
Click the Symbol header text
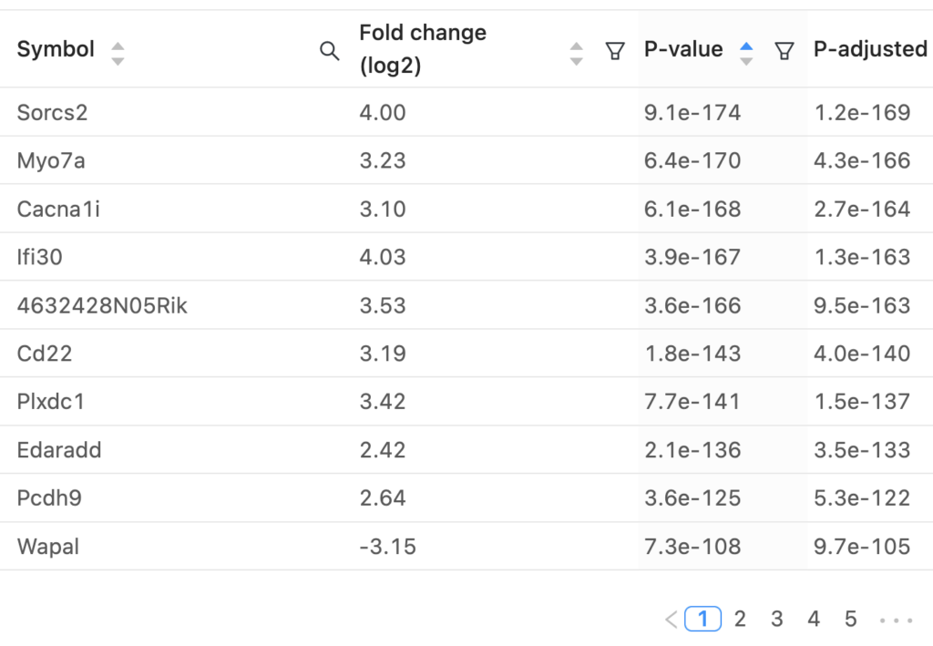[56, 49]
